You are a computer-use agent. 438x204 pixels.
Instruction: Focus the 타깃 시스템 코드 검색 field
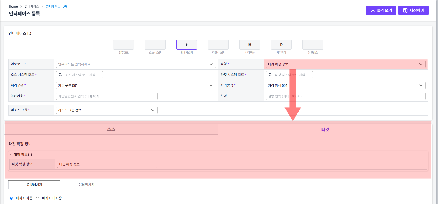click(x=289, y=75)
